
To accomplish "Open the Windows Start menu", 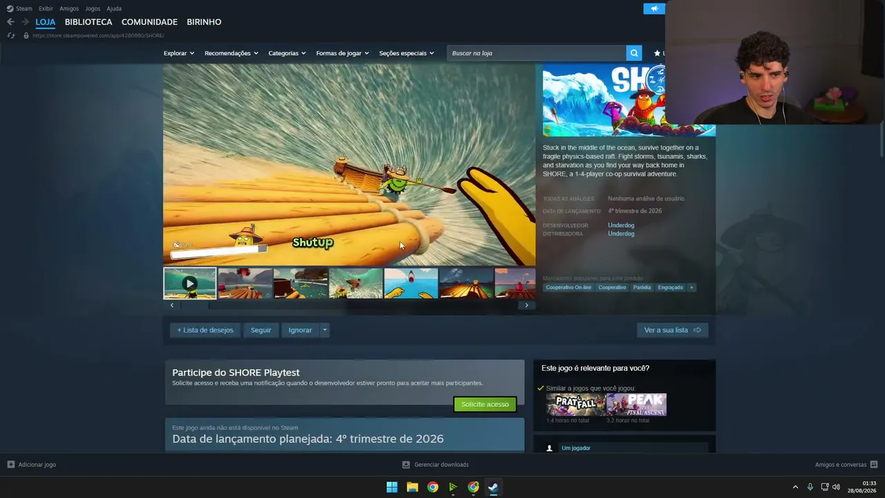I will point(392,487).
